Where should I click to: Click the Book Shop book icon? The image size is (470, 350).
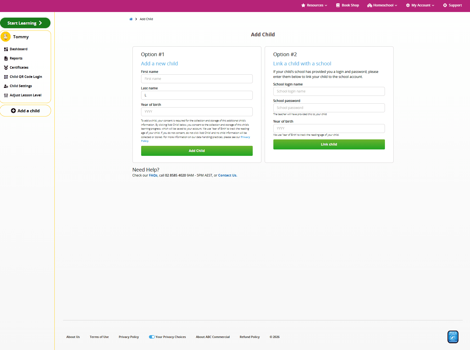click(338, 5)
